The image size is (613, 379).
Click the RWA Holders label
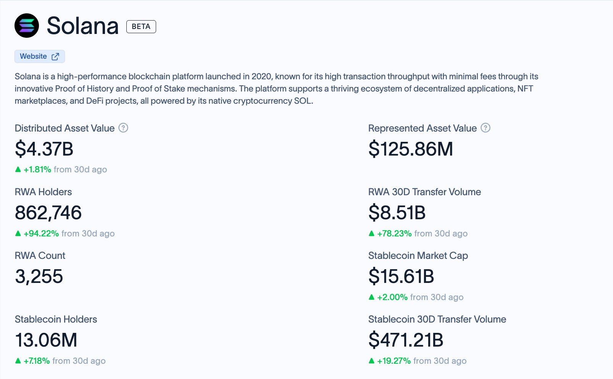click(x=44, y=192)
